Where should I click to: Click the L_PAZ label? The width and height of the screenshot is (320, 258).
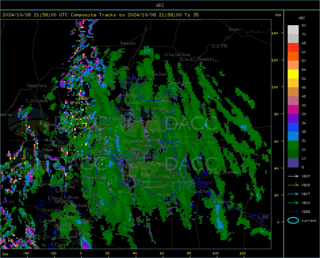coord(263,217)
